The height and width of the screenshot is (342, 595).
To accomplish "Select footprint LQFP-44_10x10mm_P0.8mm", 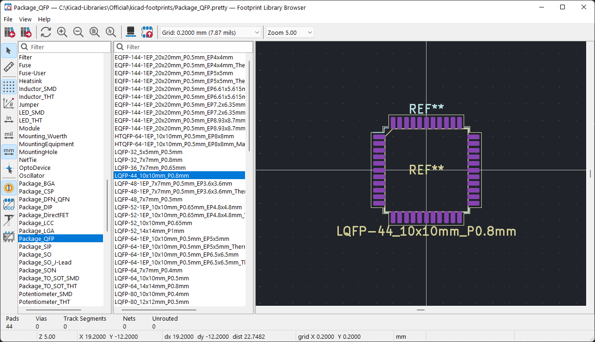I will [179, 175].
